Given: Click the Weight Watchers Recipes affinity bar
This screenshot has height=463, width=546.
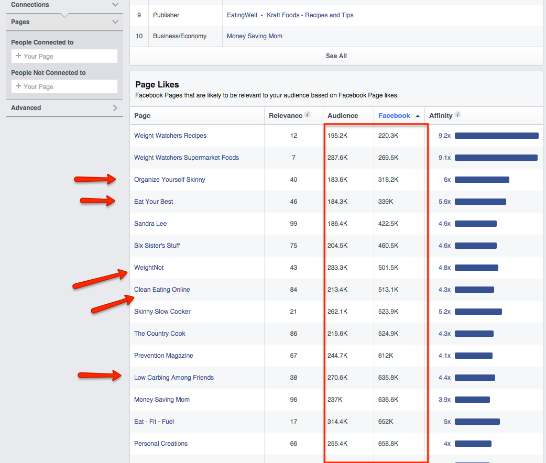Looking at the screenshot, I should [496, 136].
